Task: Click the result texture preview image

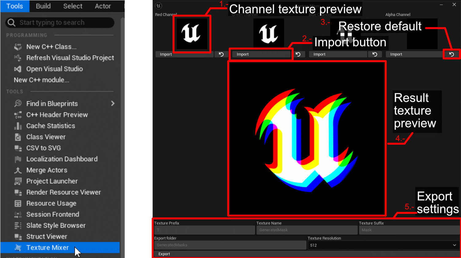Action: pyautogui.click(x=307, y=139)
